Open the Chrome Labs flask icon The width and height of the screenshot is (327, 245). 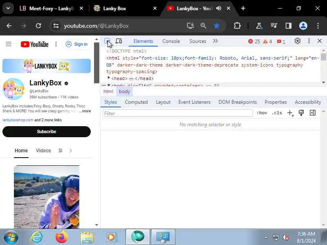[x=259, y=26]
